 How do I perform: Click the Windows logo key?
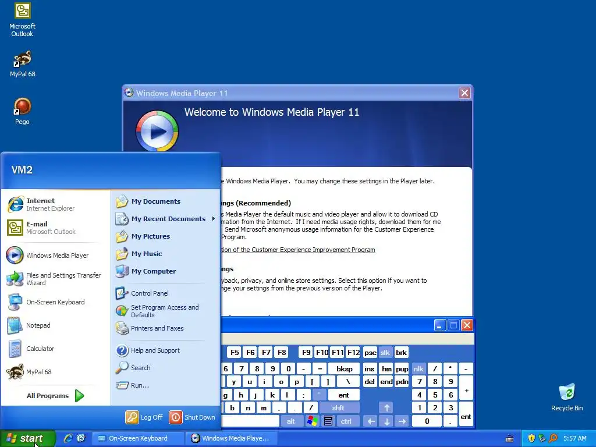pos(313,421)
